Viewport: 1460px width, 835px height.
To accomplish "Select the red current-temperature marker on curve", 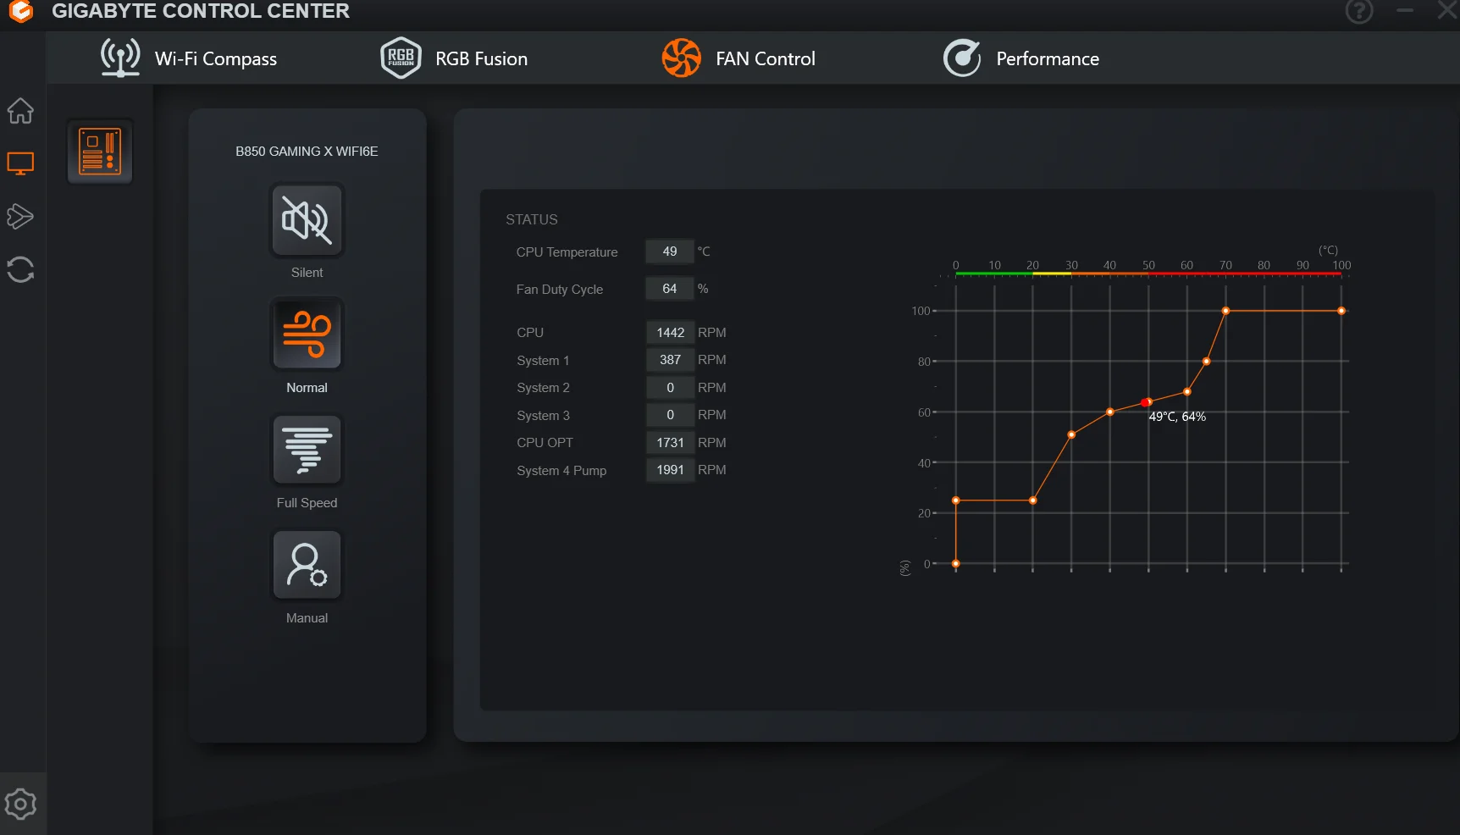I will [x=1145, y=402].
